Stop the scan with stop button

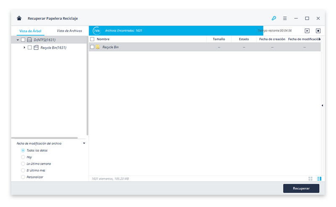click(318, 31)
